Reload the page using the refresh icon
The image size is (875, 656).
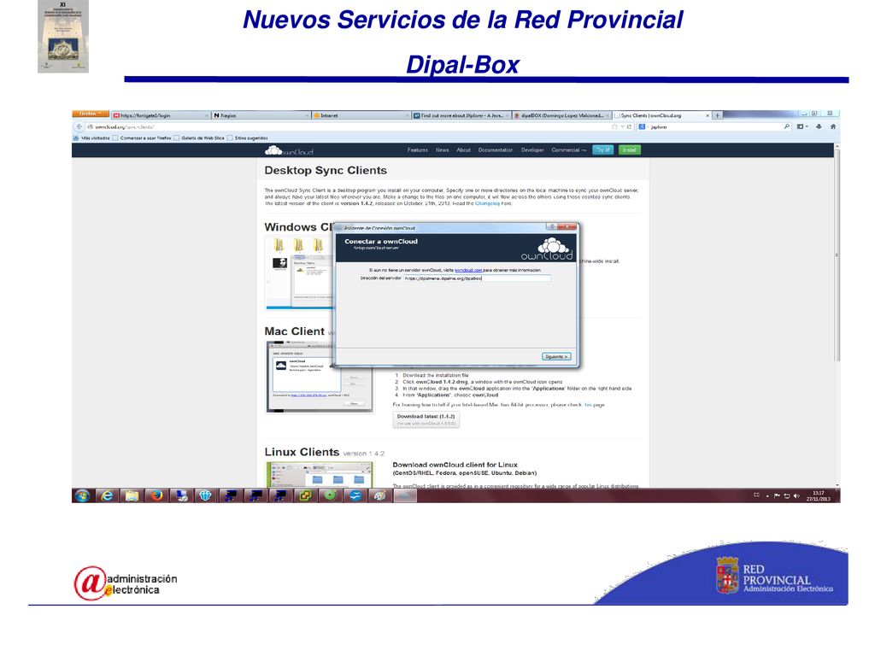(629, 126)
